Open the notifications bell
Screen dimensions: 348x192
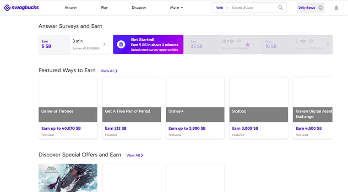pyautogui.click(x=336, y=8)
